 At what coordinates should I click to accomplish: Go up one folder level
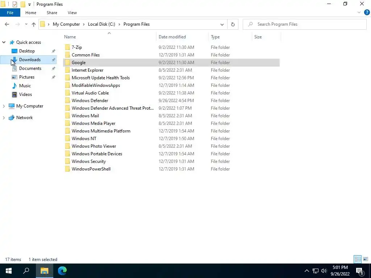(34, 24)
